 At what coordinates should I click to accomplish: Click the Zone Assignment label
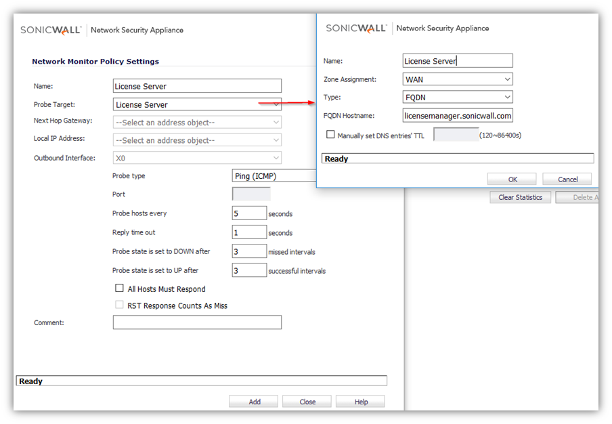[350, 79]
